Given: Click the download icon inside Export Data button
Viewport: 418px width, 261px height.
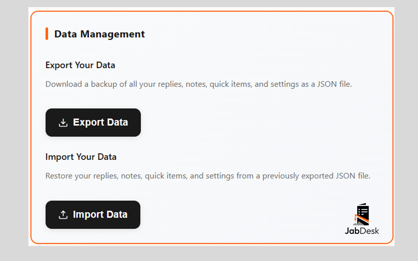Looking at the screenshot, I should click(63, 122).
